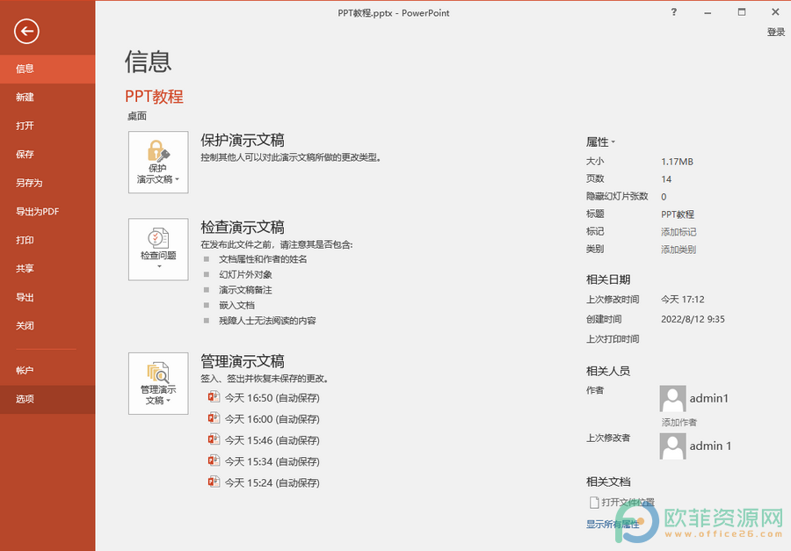Screen dimensions: 791x551
Task: Click the 登录 sign-in link
Action: [776, 33]
